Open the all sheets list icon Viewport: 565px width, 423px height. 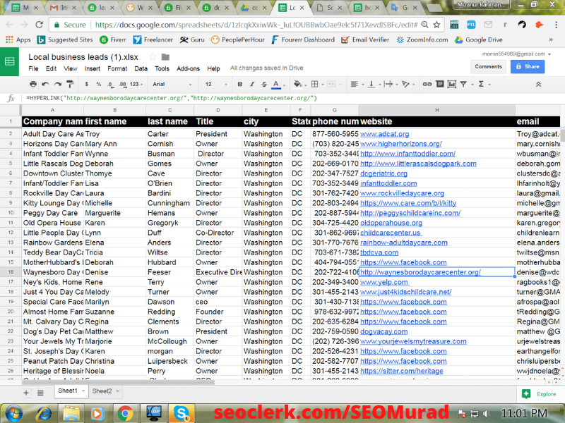tap(42, 391)
